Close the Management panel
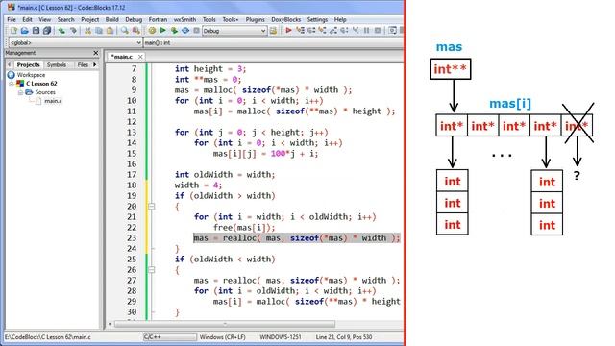The image size is (615, 346). pyautogui.click(x=96, y=53)
